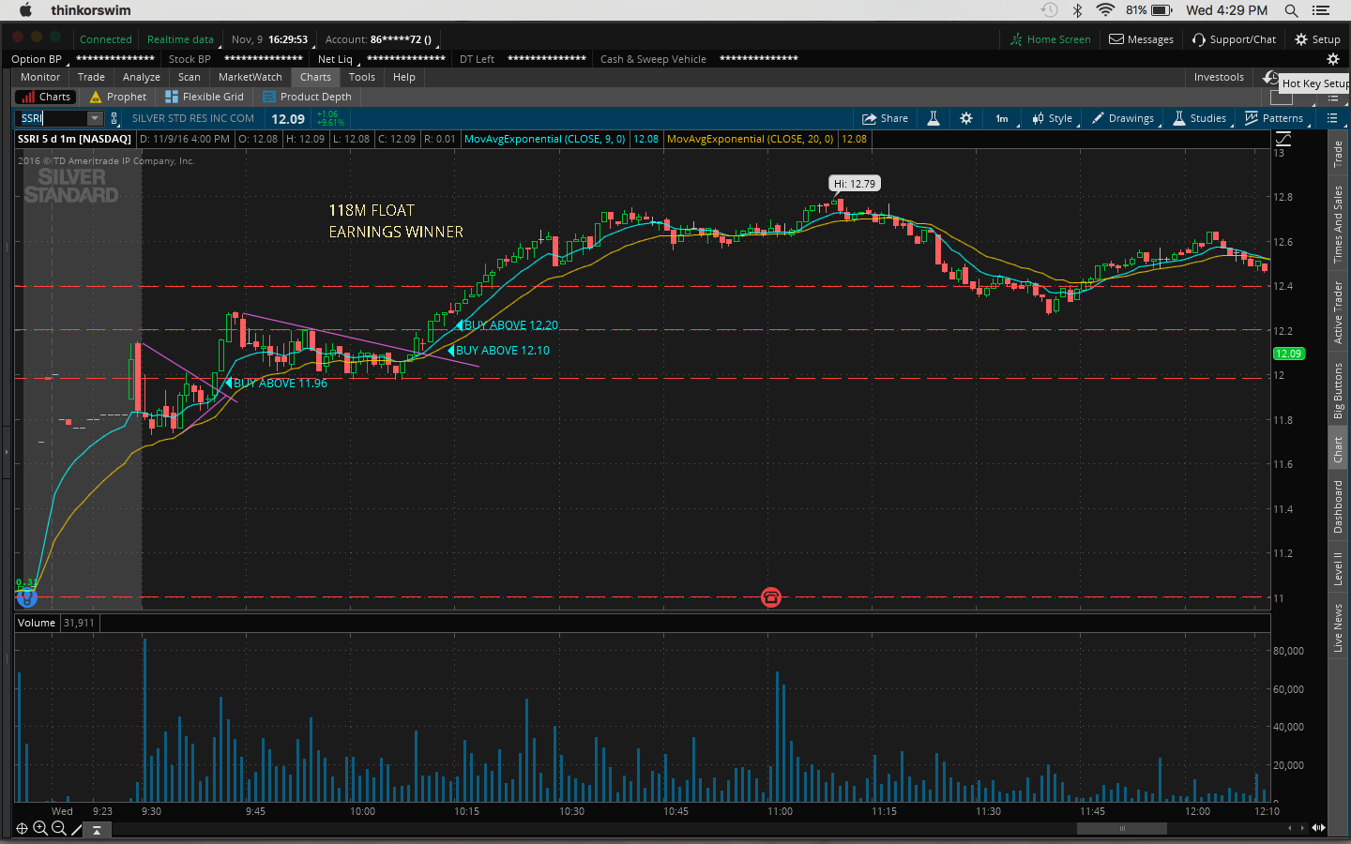Click the macOS Wi-Fi status icon

click(1105, 10)
